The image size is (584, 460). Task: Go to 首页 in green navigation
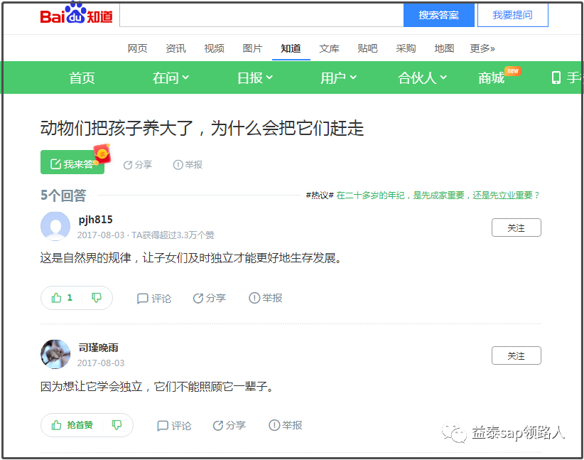click(x=82, y=77)
